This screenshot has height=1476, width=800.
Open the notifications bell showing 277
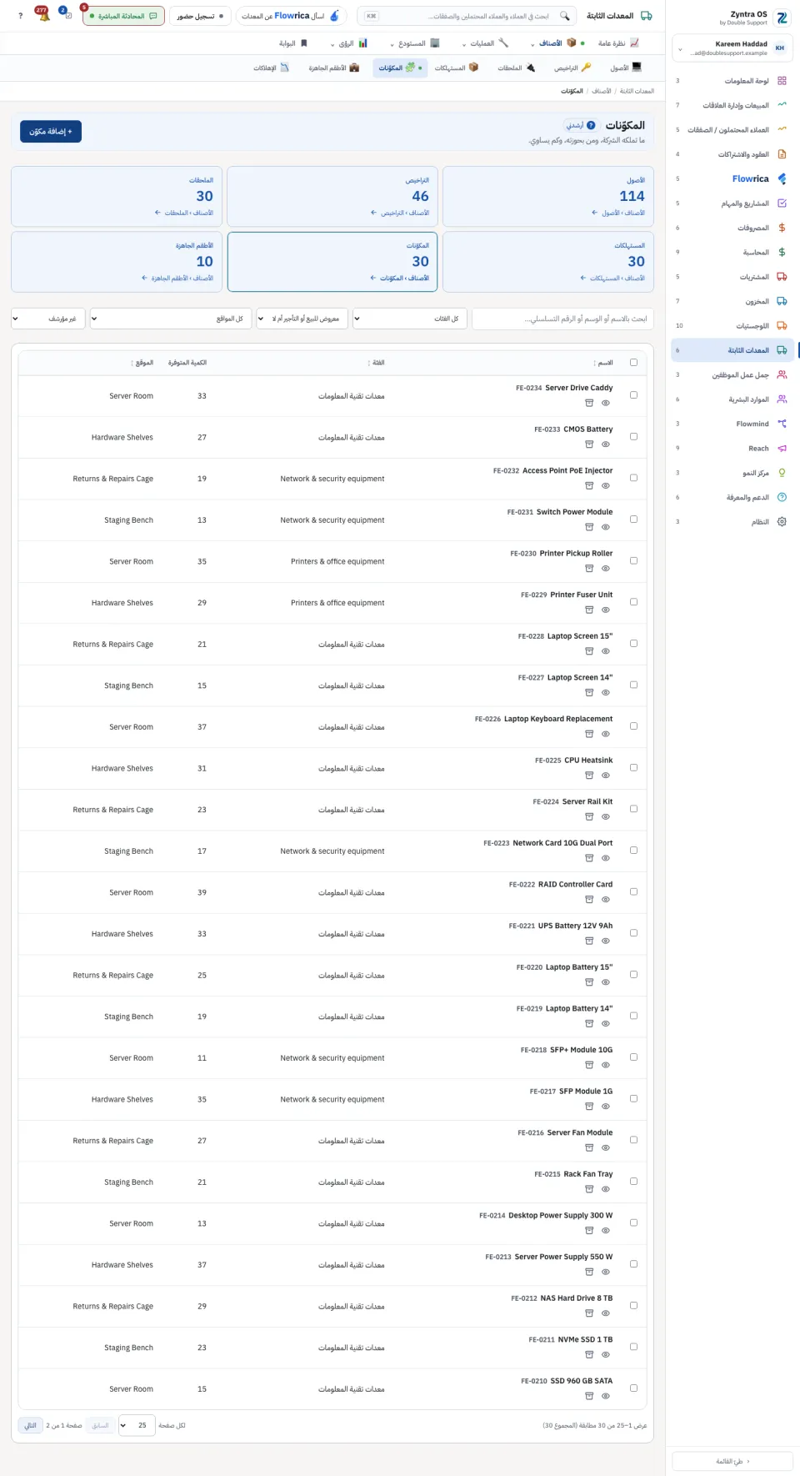[42, 15]
